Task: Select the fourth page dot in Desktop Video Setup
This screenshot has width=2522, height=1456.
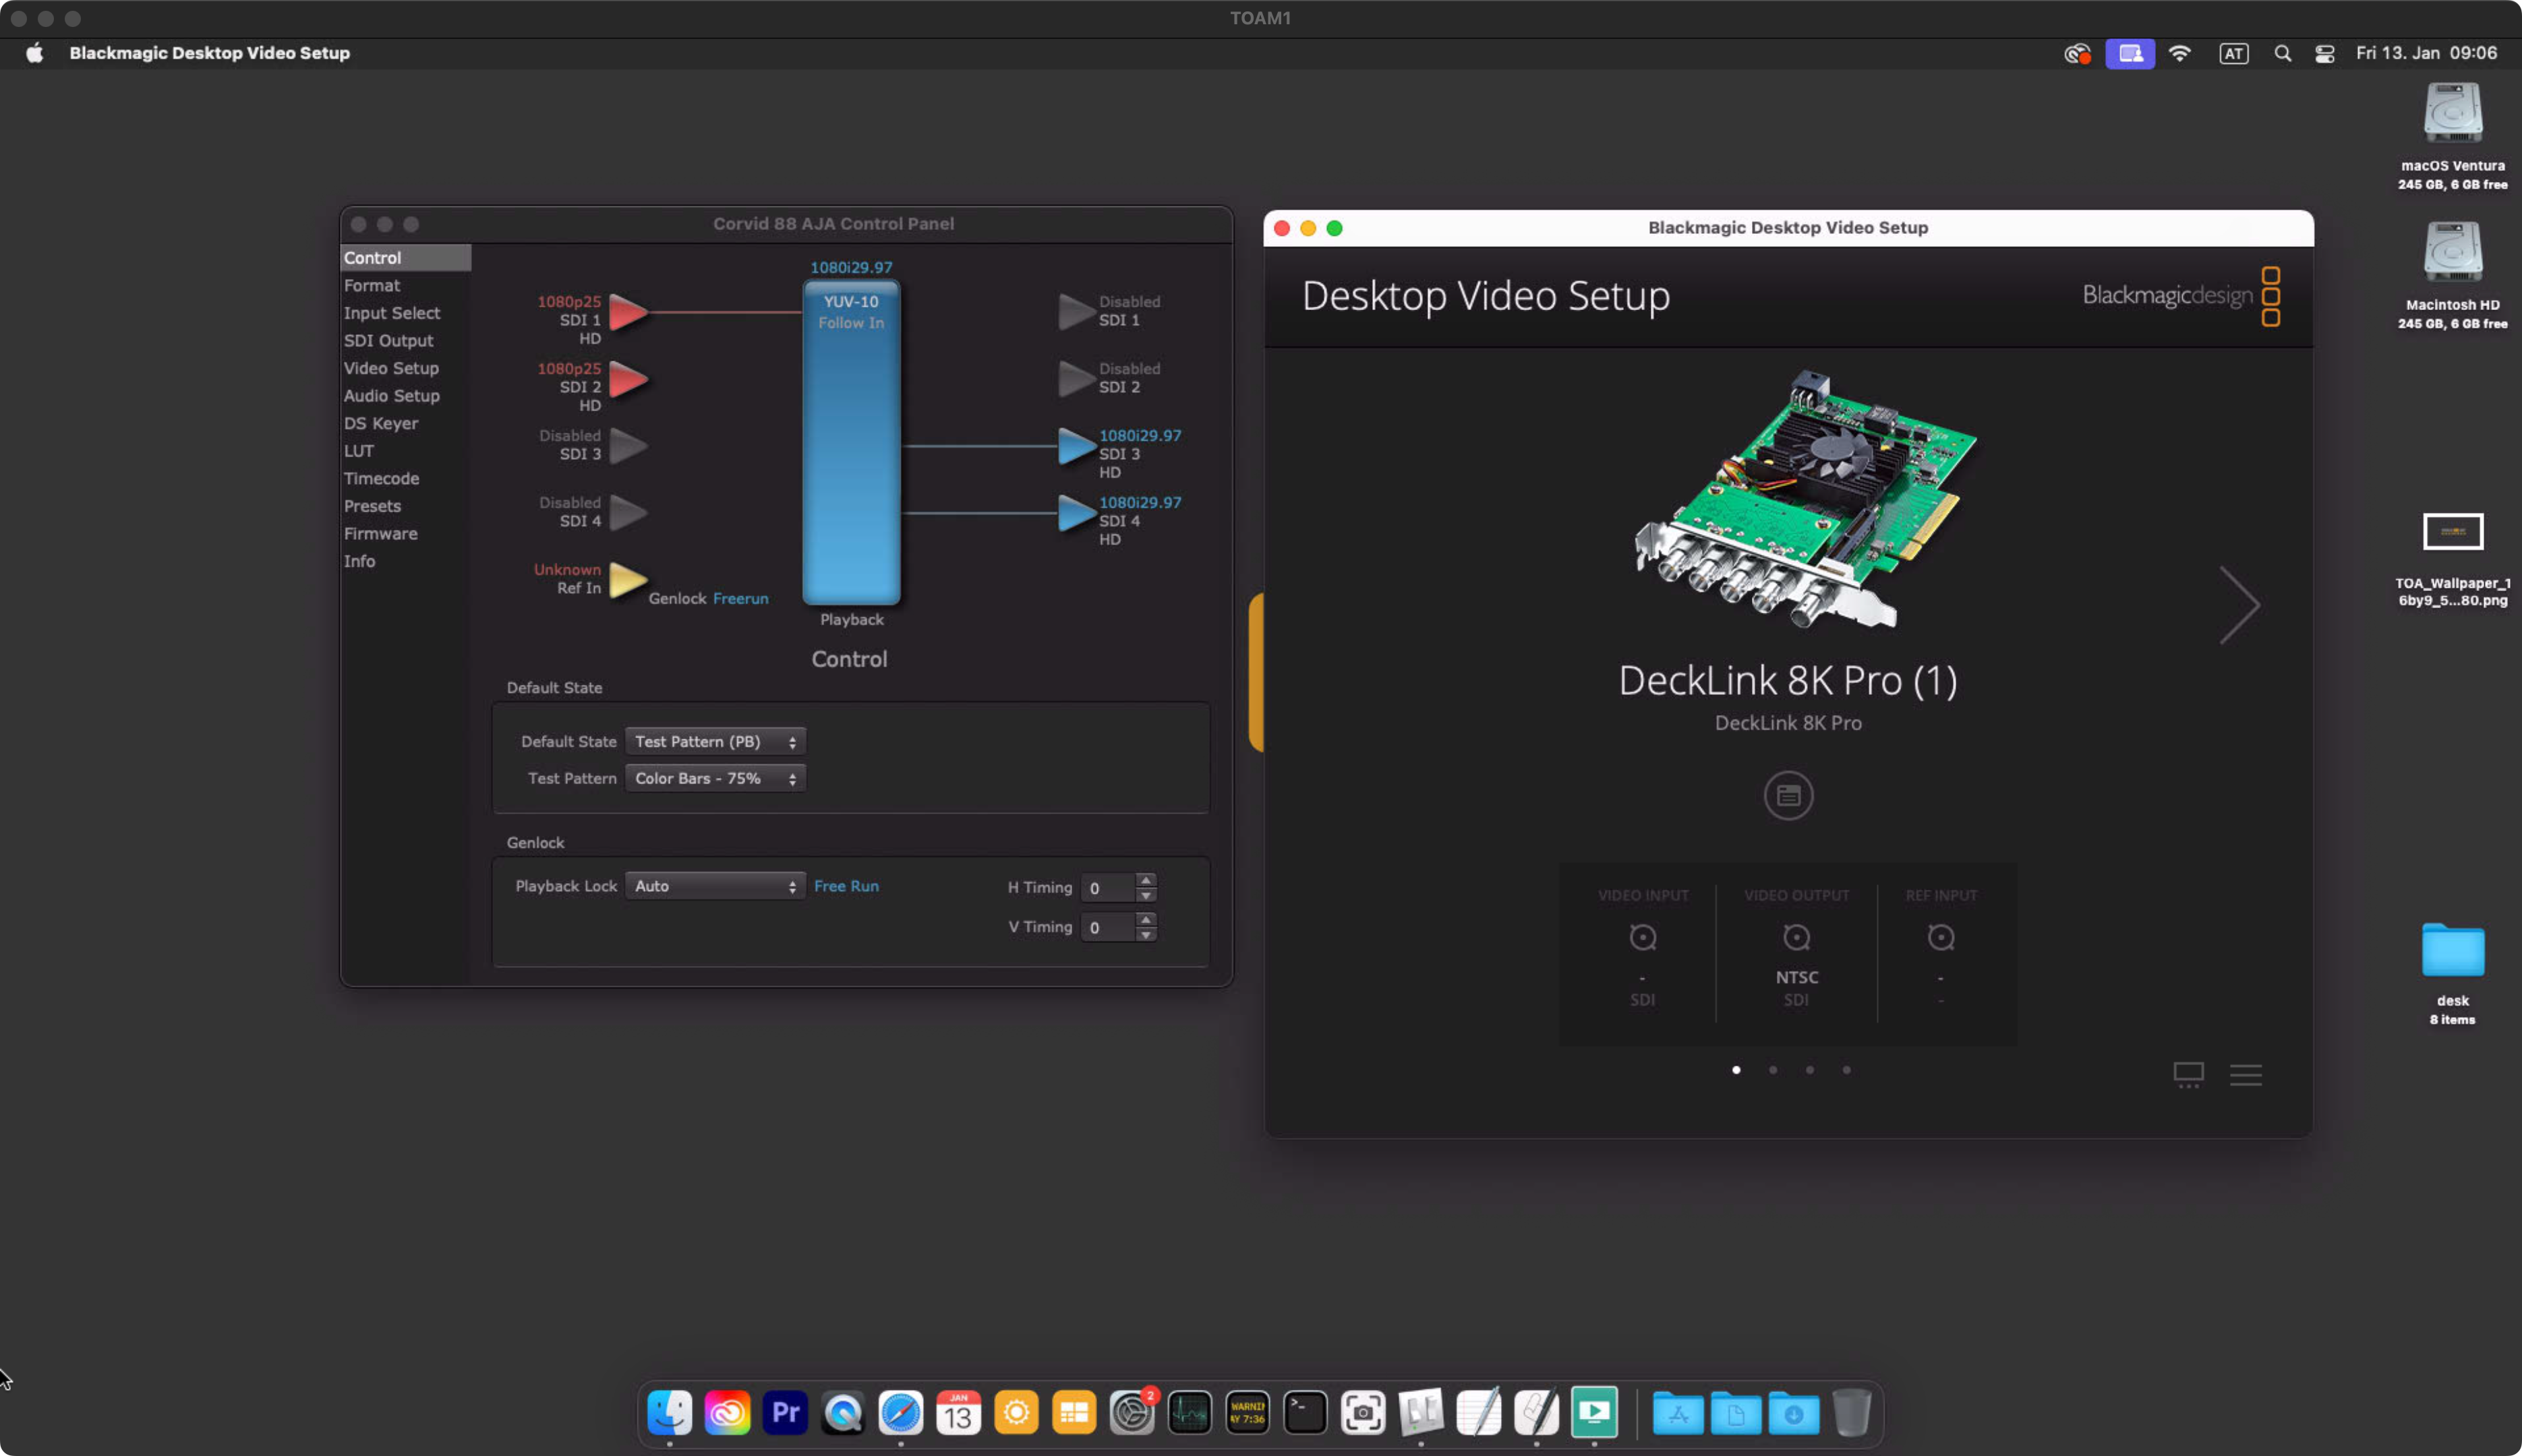Action: coord(1847,1071)
